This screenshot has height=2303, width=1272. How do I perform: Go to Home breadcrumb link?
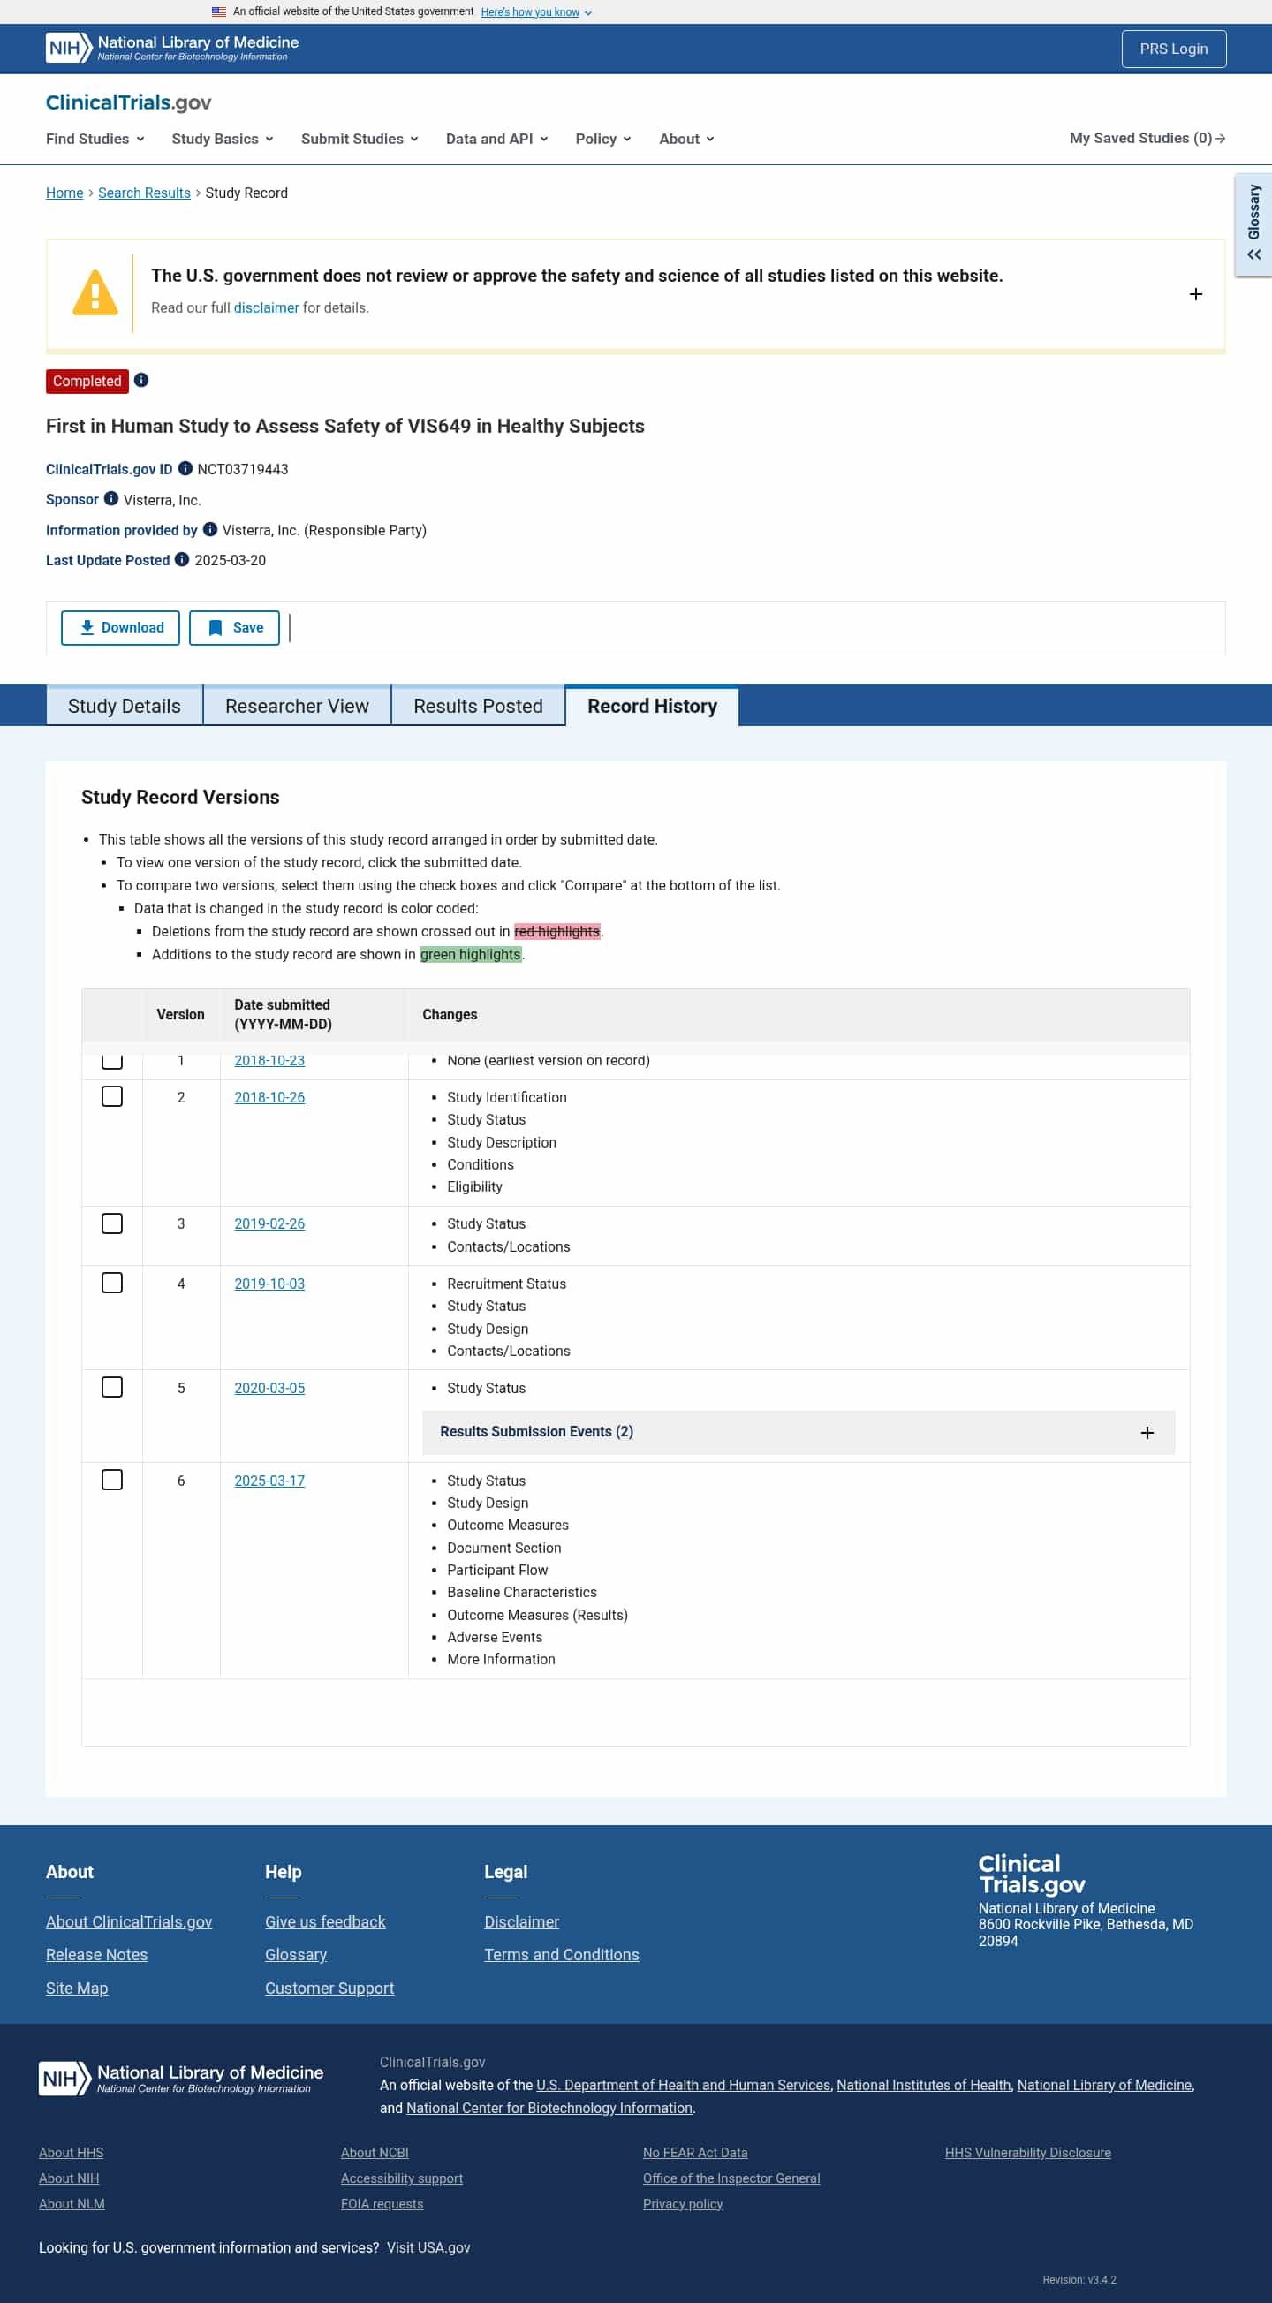pos(64,193)
